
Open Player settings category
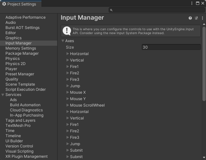coord(11,69)
